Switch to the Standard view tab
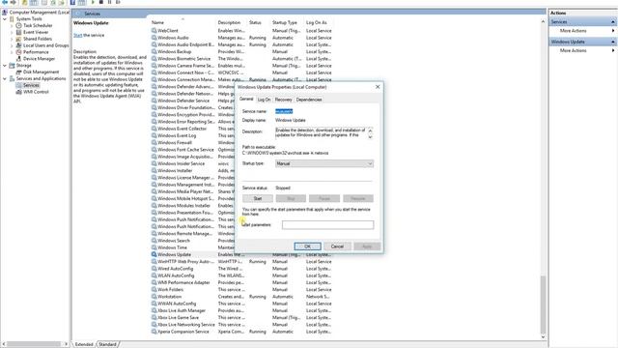Image resolution: width=618 pixels, height=348 pixels. pos(107,344)
